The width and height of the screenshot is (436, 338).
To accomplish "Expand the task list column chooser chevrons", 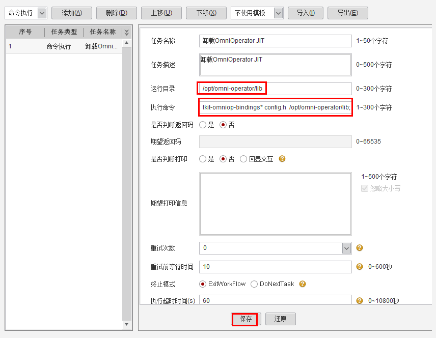I will (x=127, y=32).
